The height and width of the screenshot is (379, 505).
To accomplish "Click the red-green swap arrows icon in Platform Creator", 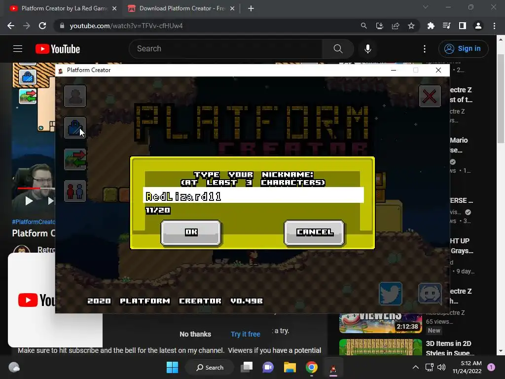I will coord(75,159).
